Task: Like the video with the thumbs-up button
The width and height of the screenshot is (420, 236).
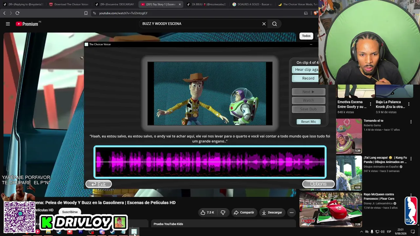Action: coord(207,212)
